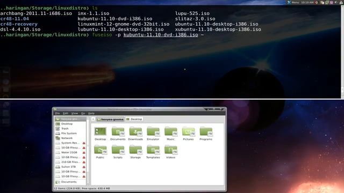Open the Help menu
Screen dimensions: 344x193
[91, 113]
